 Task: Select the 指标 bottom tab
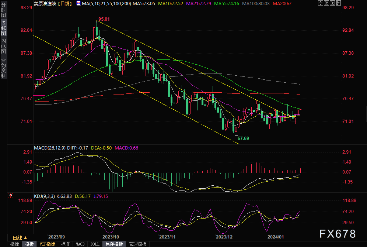point(14,244)
